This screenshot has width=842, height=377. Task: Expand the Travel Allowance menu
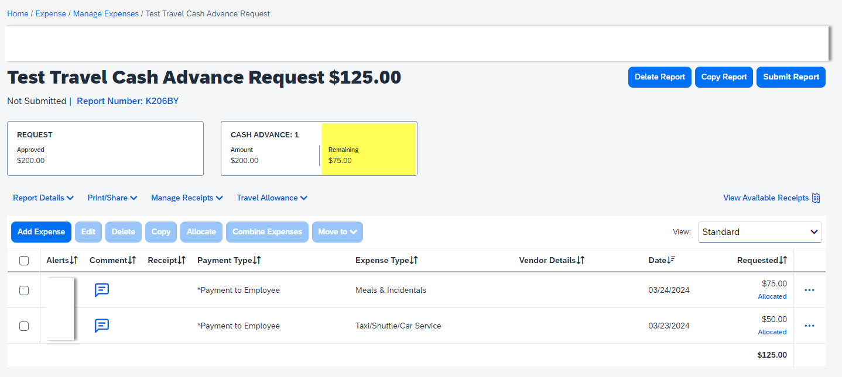click(x=272, y=198)
